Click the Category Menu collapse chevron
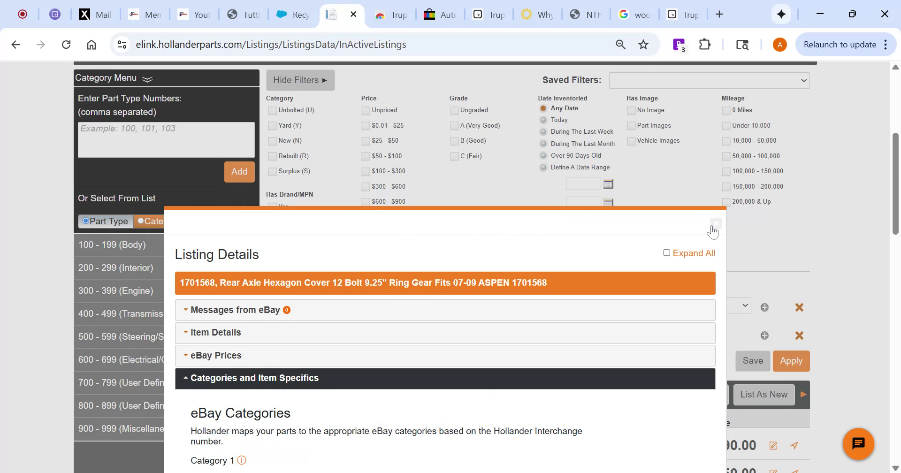901x473 pixels. 146,78
